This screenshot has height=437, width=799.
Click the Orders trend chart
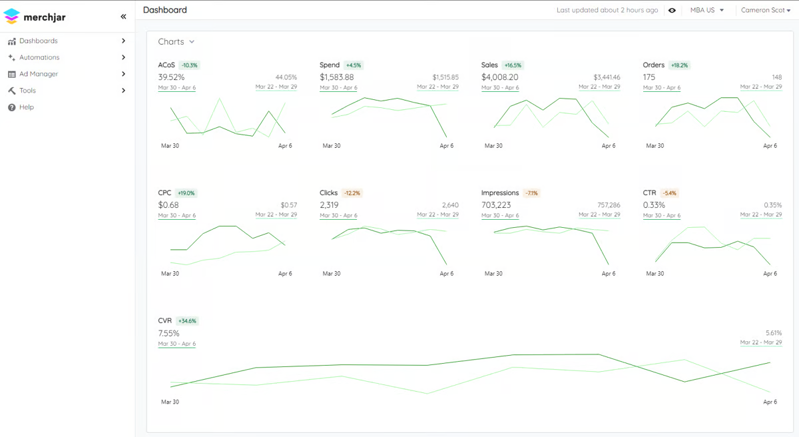point(712,117)
